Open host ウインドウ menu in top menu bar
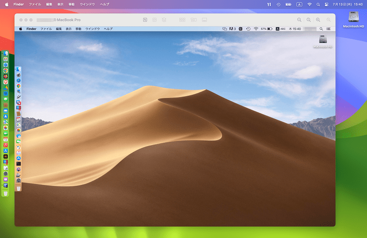Screen dimensions: 367x238 (x=87, y=5)
